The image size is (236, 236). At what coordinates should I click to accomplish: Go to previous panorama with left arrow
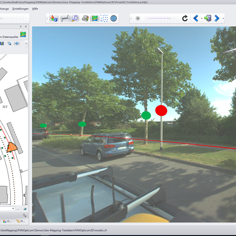(x=196, y=18)
